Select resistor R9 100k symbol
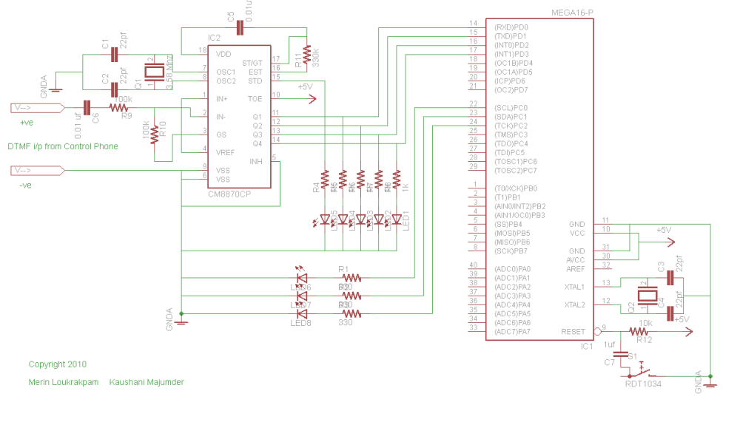Viewport: 740px width, 422px height. click(118, 108)
